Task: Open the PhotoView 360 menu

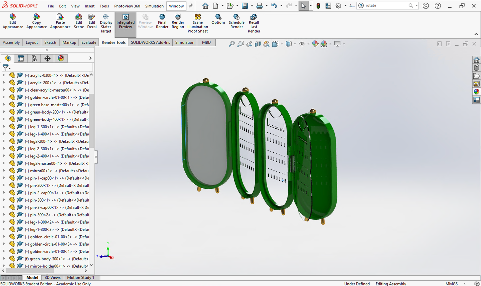Action: [x=127, y=6]
